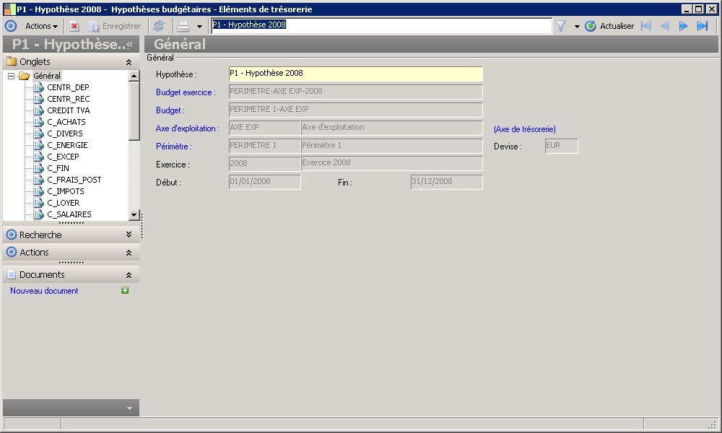The image size is (722, 433).
Task: Click the refresh arrows toolbar icon
Action: tap(159, 26)
